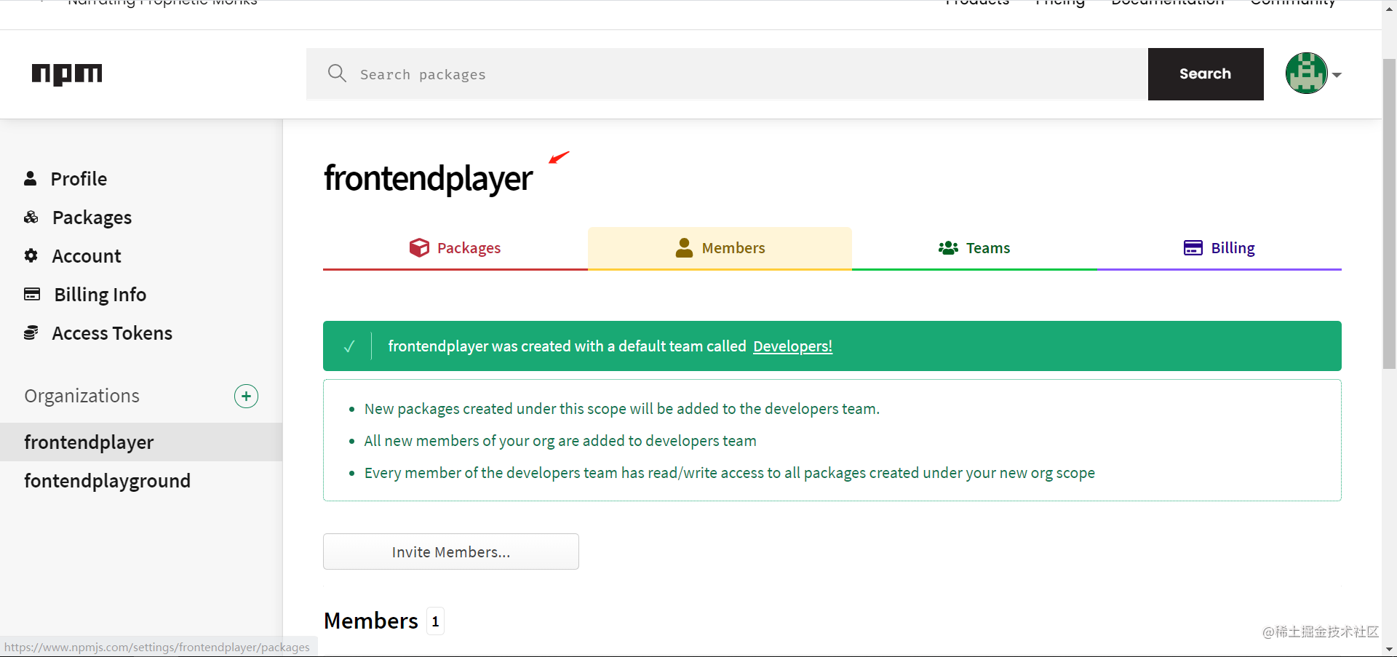1397x657 pixels.
Task: Click the Invite Members button
Action: coord(451,552)
